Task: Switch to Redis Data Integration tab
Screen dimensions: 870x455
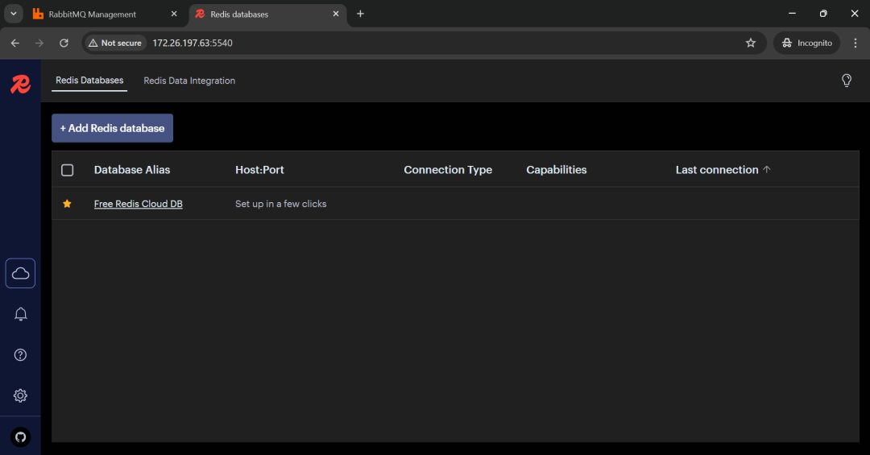Action: (x=189, y=81)
